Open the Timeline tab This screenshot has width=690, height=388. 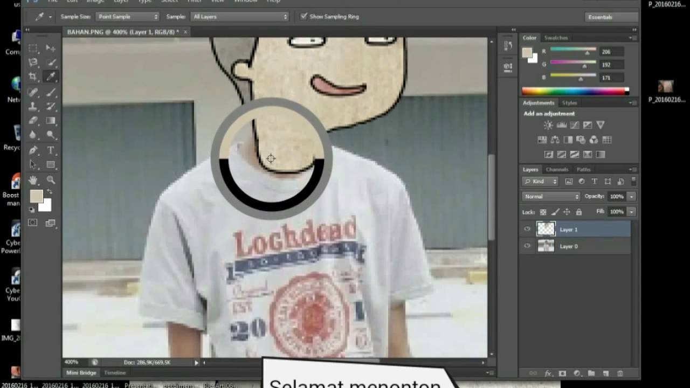(x=115, y=372)
